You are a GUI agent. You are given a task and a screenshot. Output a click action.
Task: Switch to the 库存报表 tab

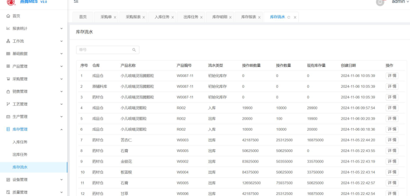(x=249, y=17)
